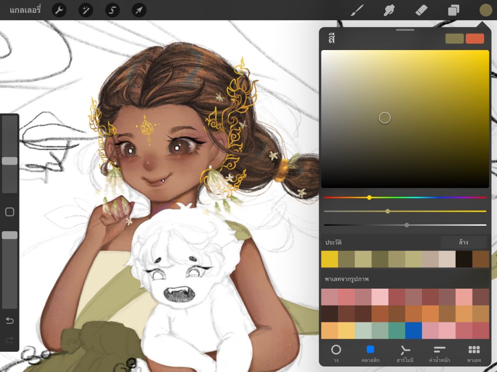Click the พาเลทจากรูปภาพ palette title

pos(347,279)
